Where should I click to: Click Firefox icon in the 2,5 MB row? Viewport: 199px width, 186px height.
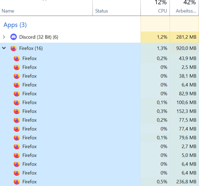(17, 67)
